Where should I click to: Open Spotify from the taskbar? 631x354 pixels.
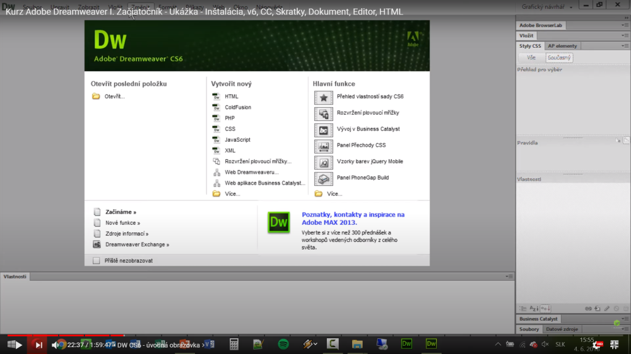(x=283, y=344)
